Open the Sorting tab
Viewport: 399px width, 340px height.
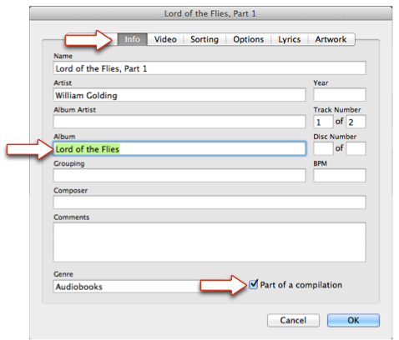click(x=205, y=39)
